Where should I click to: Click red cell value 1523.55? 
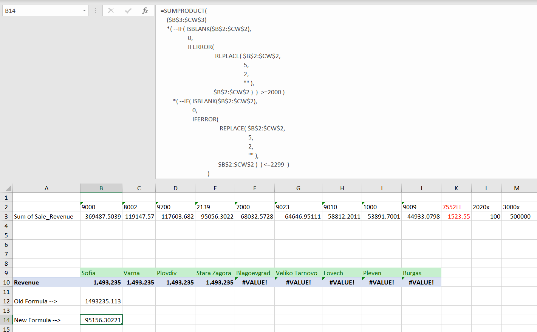[x=456, y=216]
